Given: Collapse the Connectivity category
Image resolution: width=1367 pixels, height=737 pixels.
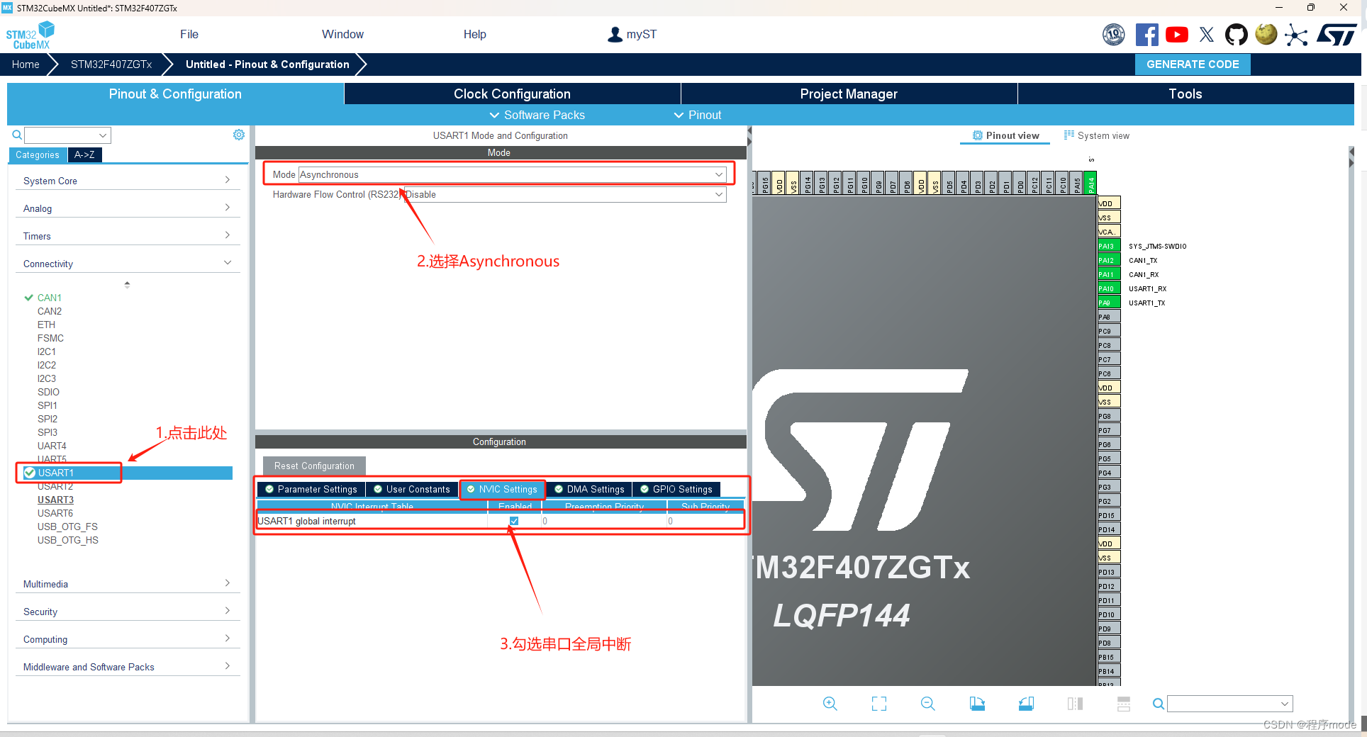Looking at the screenshot, I should pyautogui.click(x=128, y=264).
